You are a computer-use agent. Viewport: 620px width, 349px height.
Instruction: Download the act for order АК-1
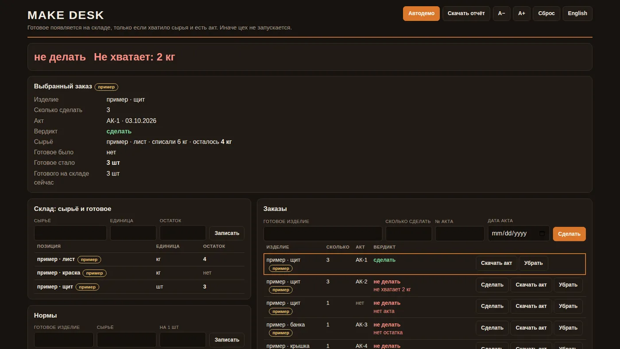(x=496, y=263)
